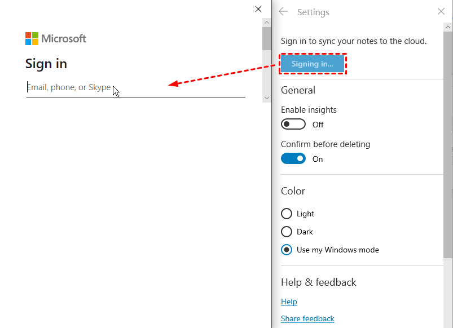
Task: Click the sign-in dialog scroll up arrow
Action: [267, 22]
